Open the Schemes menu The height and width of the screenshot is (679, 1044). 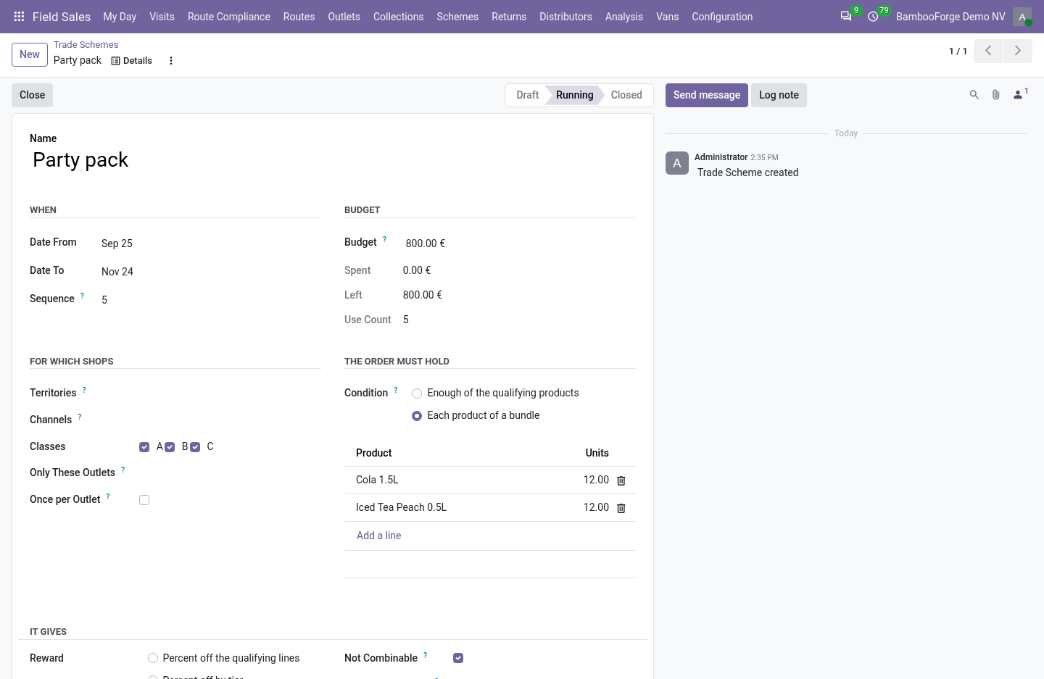coord(457,17)
